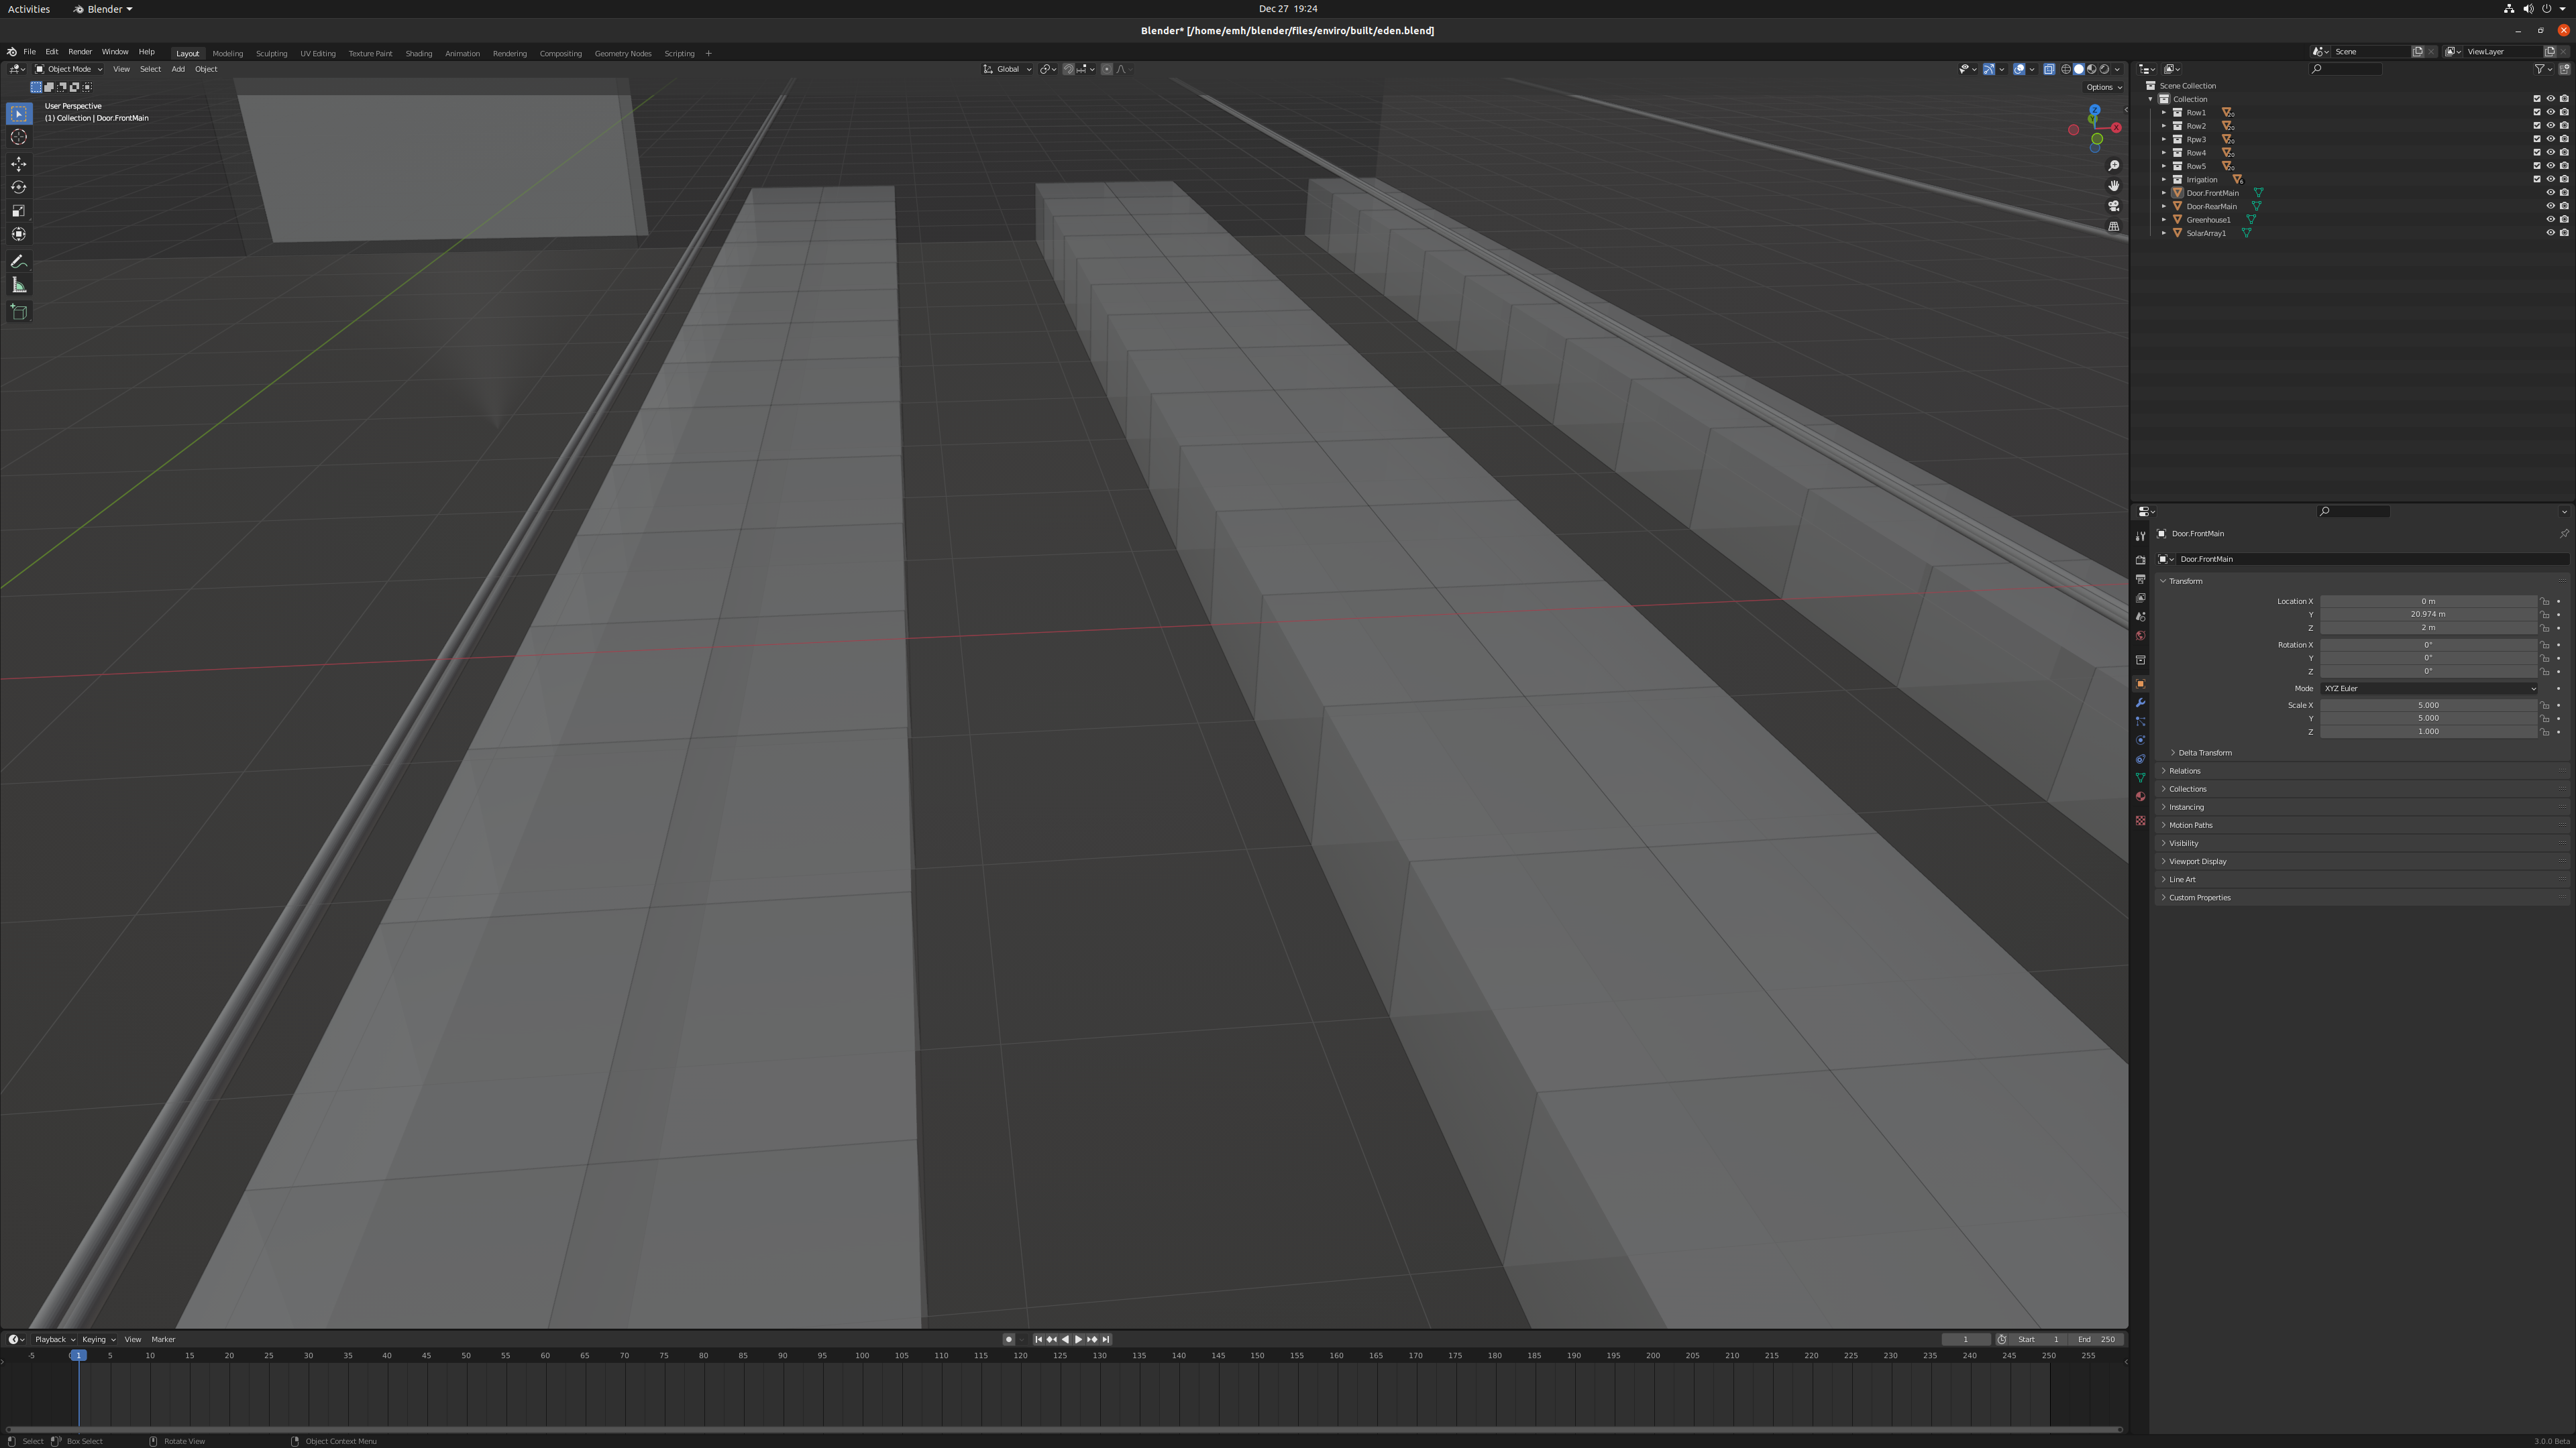Open the outliner filter dropdown
The image size is (2576, 1448).
tap(2544, 69)
